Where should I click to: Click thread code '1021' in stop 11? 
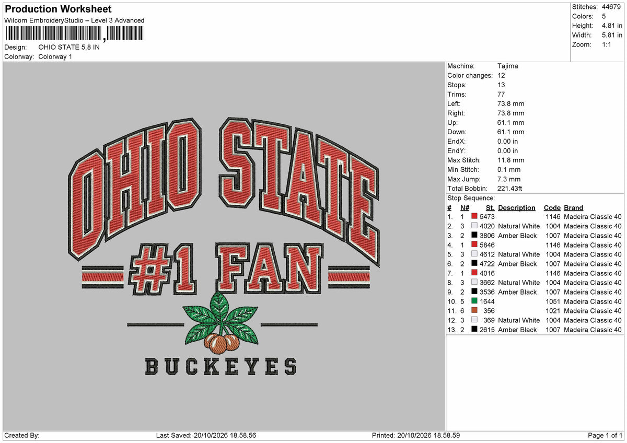pos(553,311)
